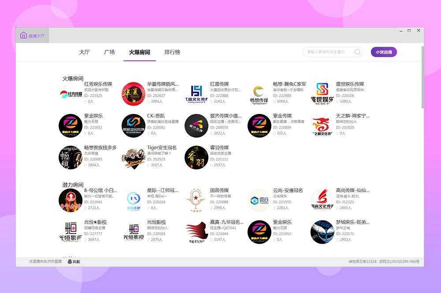This screenshot has width=441, height=293.
Task: Click the 火爆房间 section heading
Action: (x=73, y=79)
